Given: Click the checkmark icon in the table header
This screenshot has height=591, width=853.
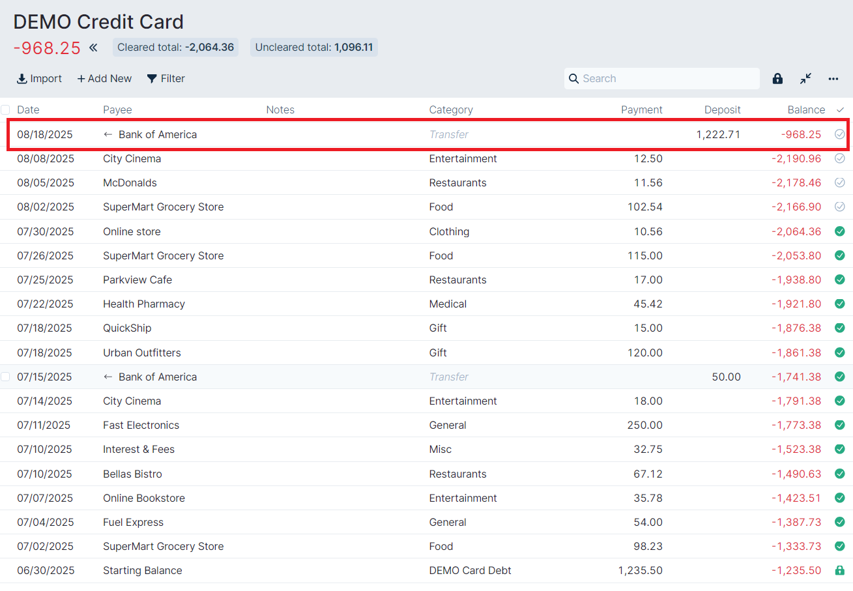Looking at the screenshot, I should coord(840,109).
